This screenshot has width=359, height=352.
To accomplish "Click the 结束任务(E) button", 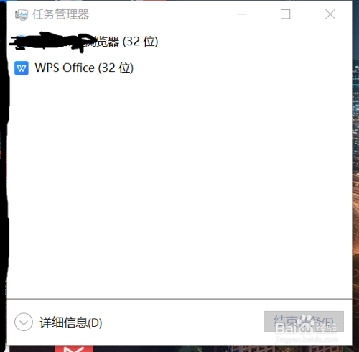I will coord(304,322).
